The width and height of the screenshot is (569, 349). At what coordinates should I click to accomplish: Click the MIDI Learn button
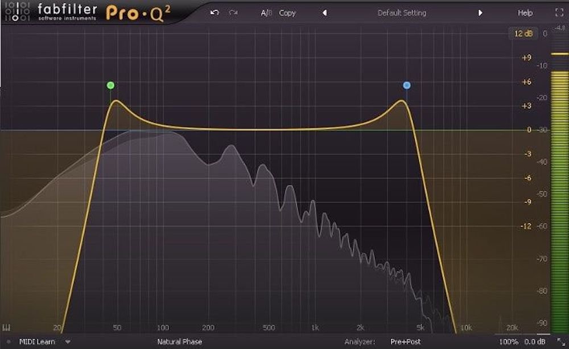click(37, 342)
